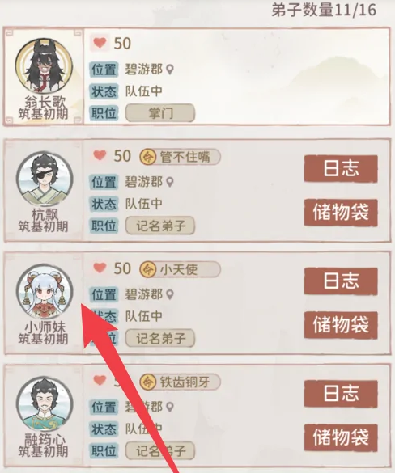Screen dimensions: 395x473
Task: Change 杭飘's 记名弟子 position
Action: click(x=160, y=226)
